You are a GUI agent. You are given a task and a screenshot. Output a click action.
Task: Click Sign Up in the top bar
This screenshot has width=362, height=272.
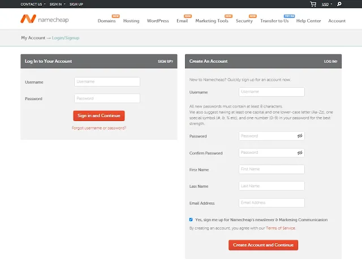coord(76,4)
